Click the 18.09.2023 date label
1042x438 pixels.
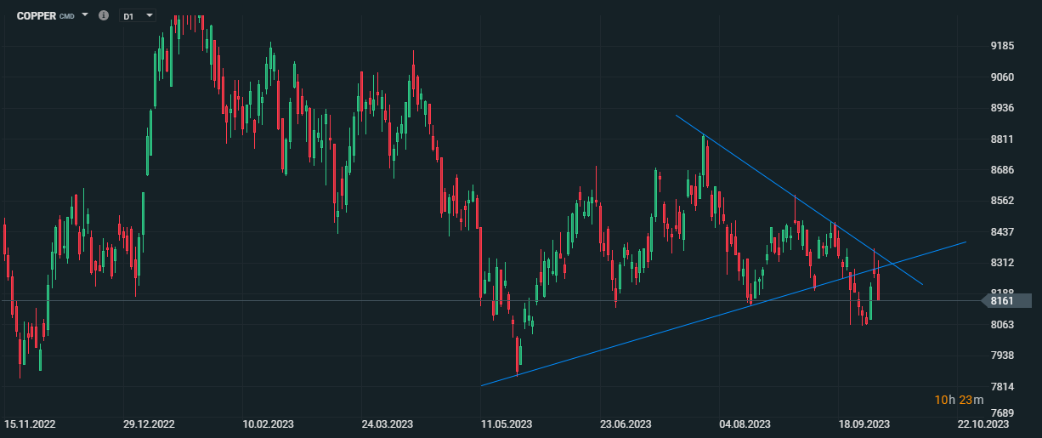tap(864, 424)
